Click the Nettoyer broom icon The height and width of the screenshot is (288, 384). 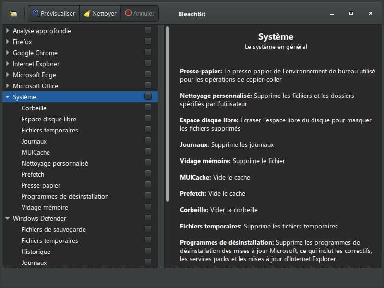pyautogui.click(x=87, y=13)
